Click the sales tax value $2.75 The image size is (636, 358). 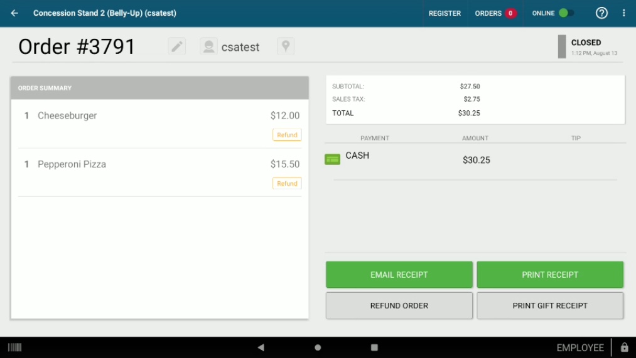click(472, 99)
